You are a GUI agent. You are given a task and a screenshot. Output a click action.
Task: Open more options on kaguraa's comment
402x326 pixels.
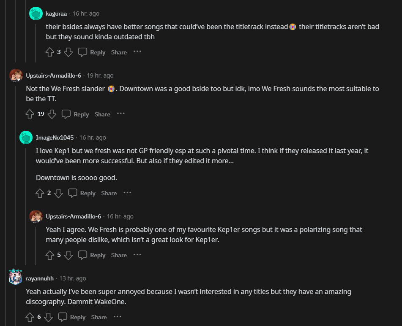pos(137,52)
